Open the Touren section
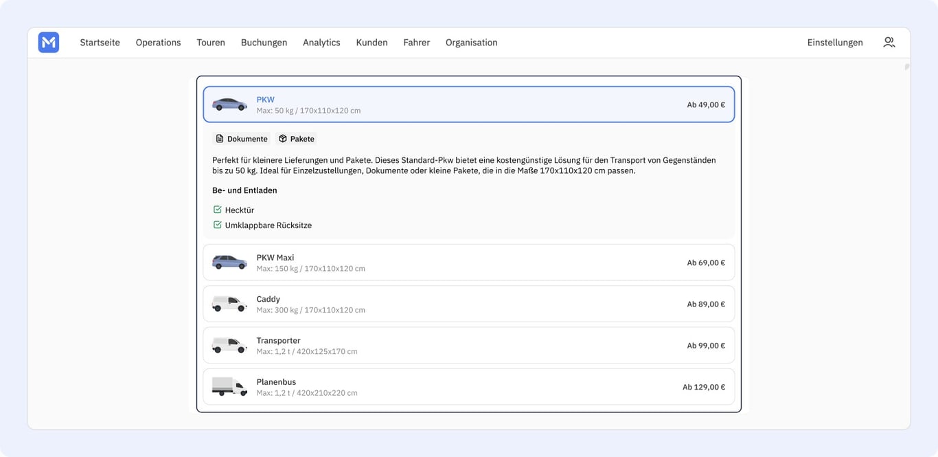This screenshot has width=938, height=457. [211, 43]
